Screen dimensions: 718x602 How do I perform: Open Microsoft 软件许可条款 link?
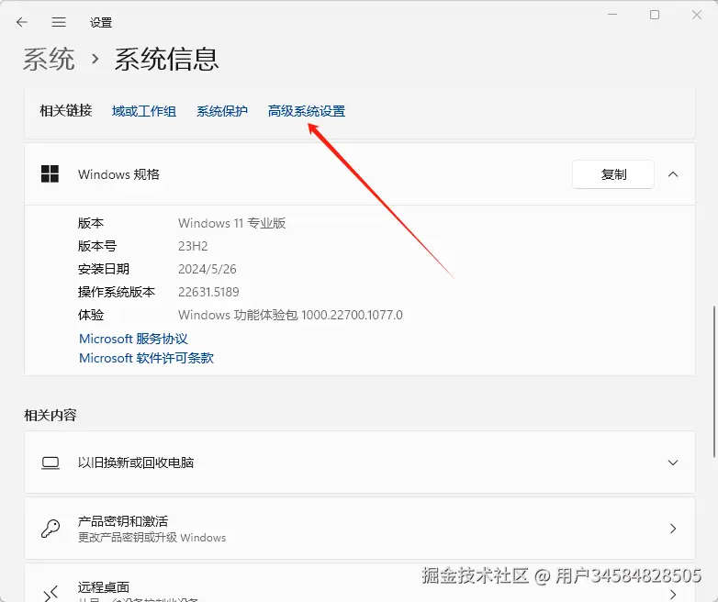click(x=147, y=358)
